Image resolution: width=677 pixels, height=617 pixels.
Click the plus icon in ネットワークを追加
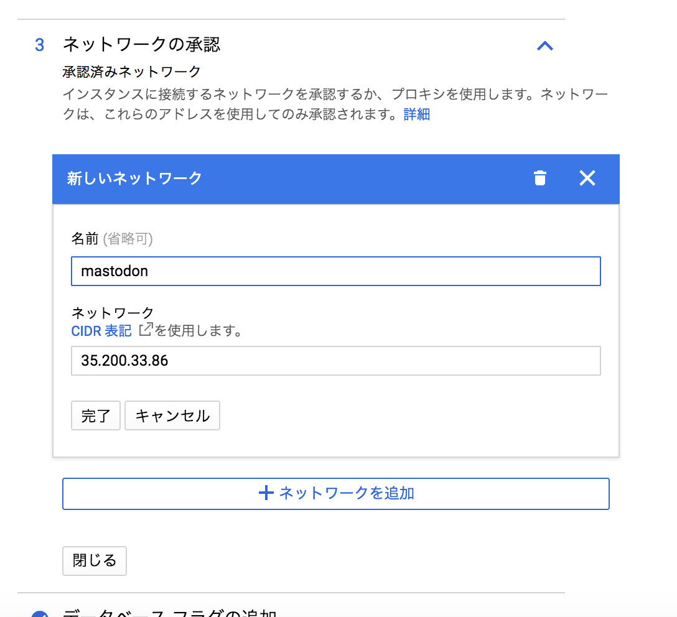(266, 494)
